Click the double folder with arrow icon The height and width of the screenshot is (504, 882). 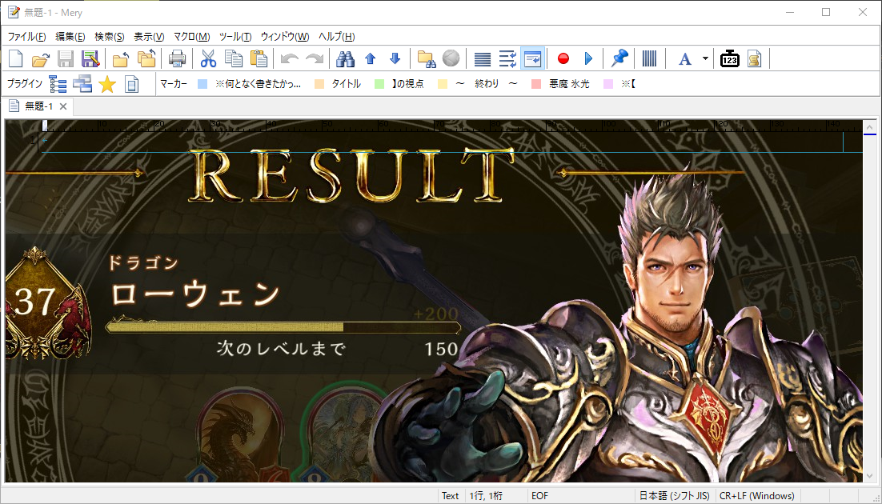pos(146,58)
